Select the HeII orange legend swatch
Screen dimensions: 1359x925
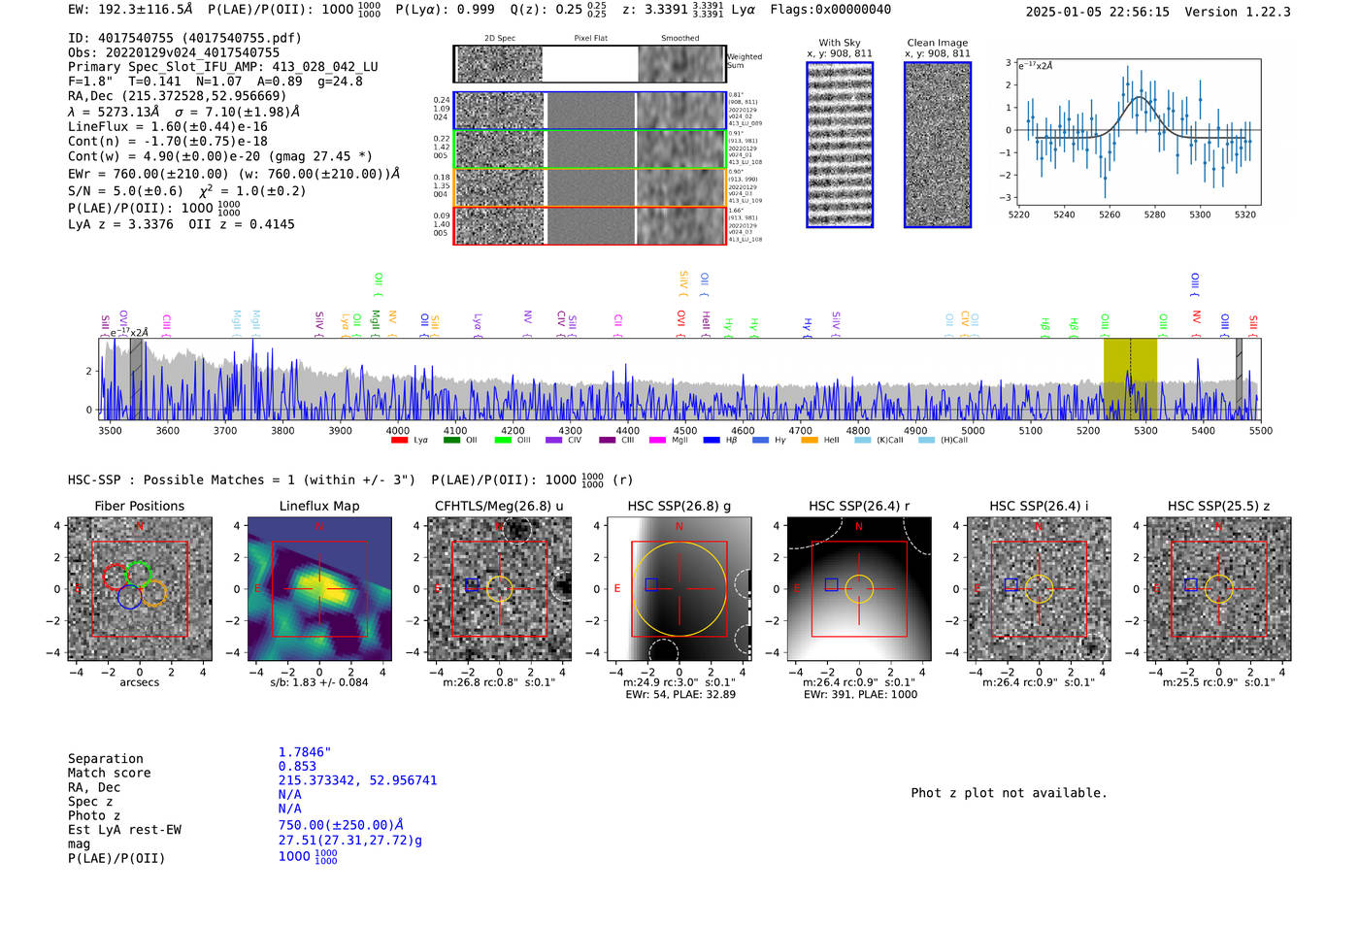[x=810, y=440]
